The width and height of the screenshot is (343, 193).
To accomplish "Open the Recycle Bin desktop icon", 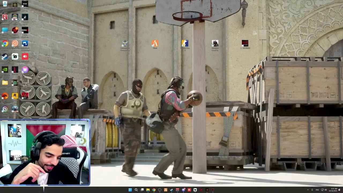I will pyautogui.click(x=5, y=5).
